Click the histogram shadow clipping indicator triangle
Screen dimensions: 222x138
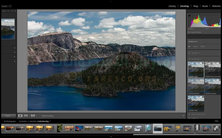pyautogui.click(x=189, y=15)
